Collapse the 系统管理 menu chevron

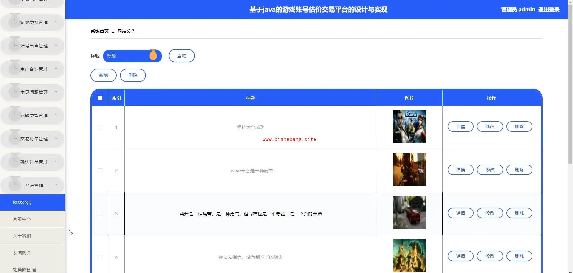point(56,185)
